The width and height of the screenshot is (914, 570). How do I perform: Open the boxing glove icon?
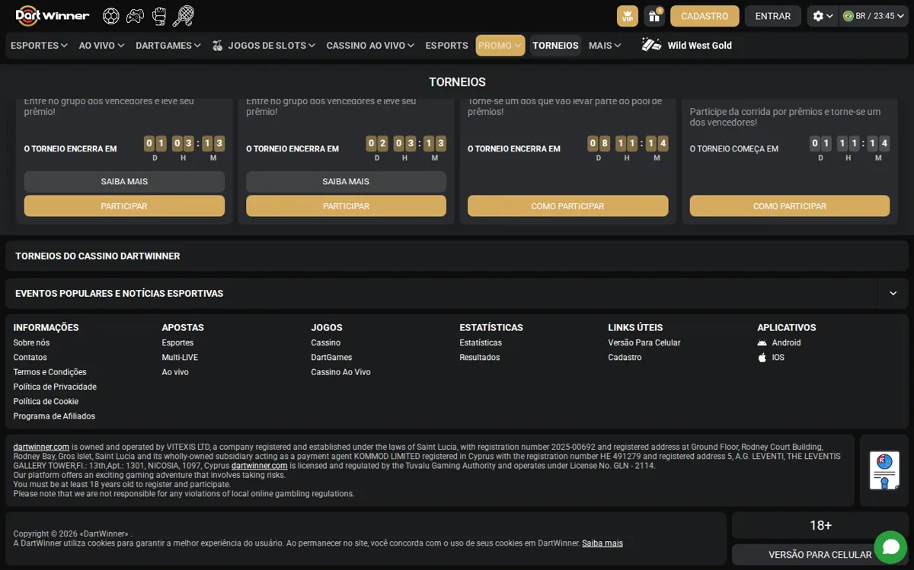click(159, 15)
